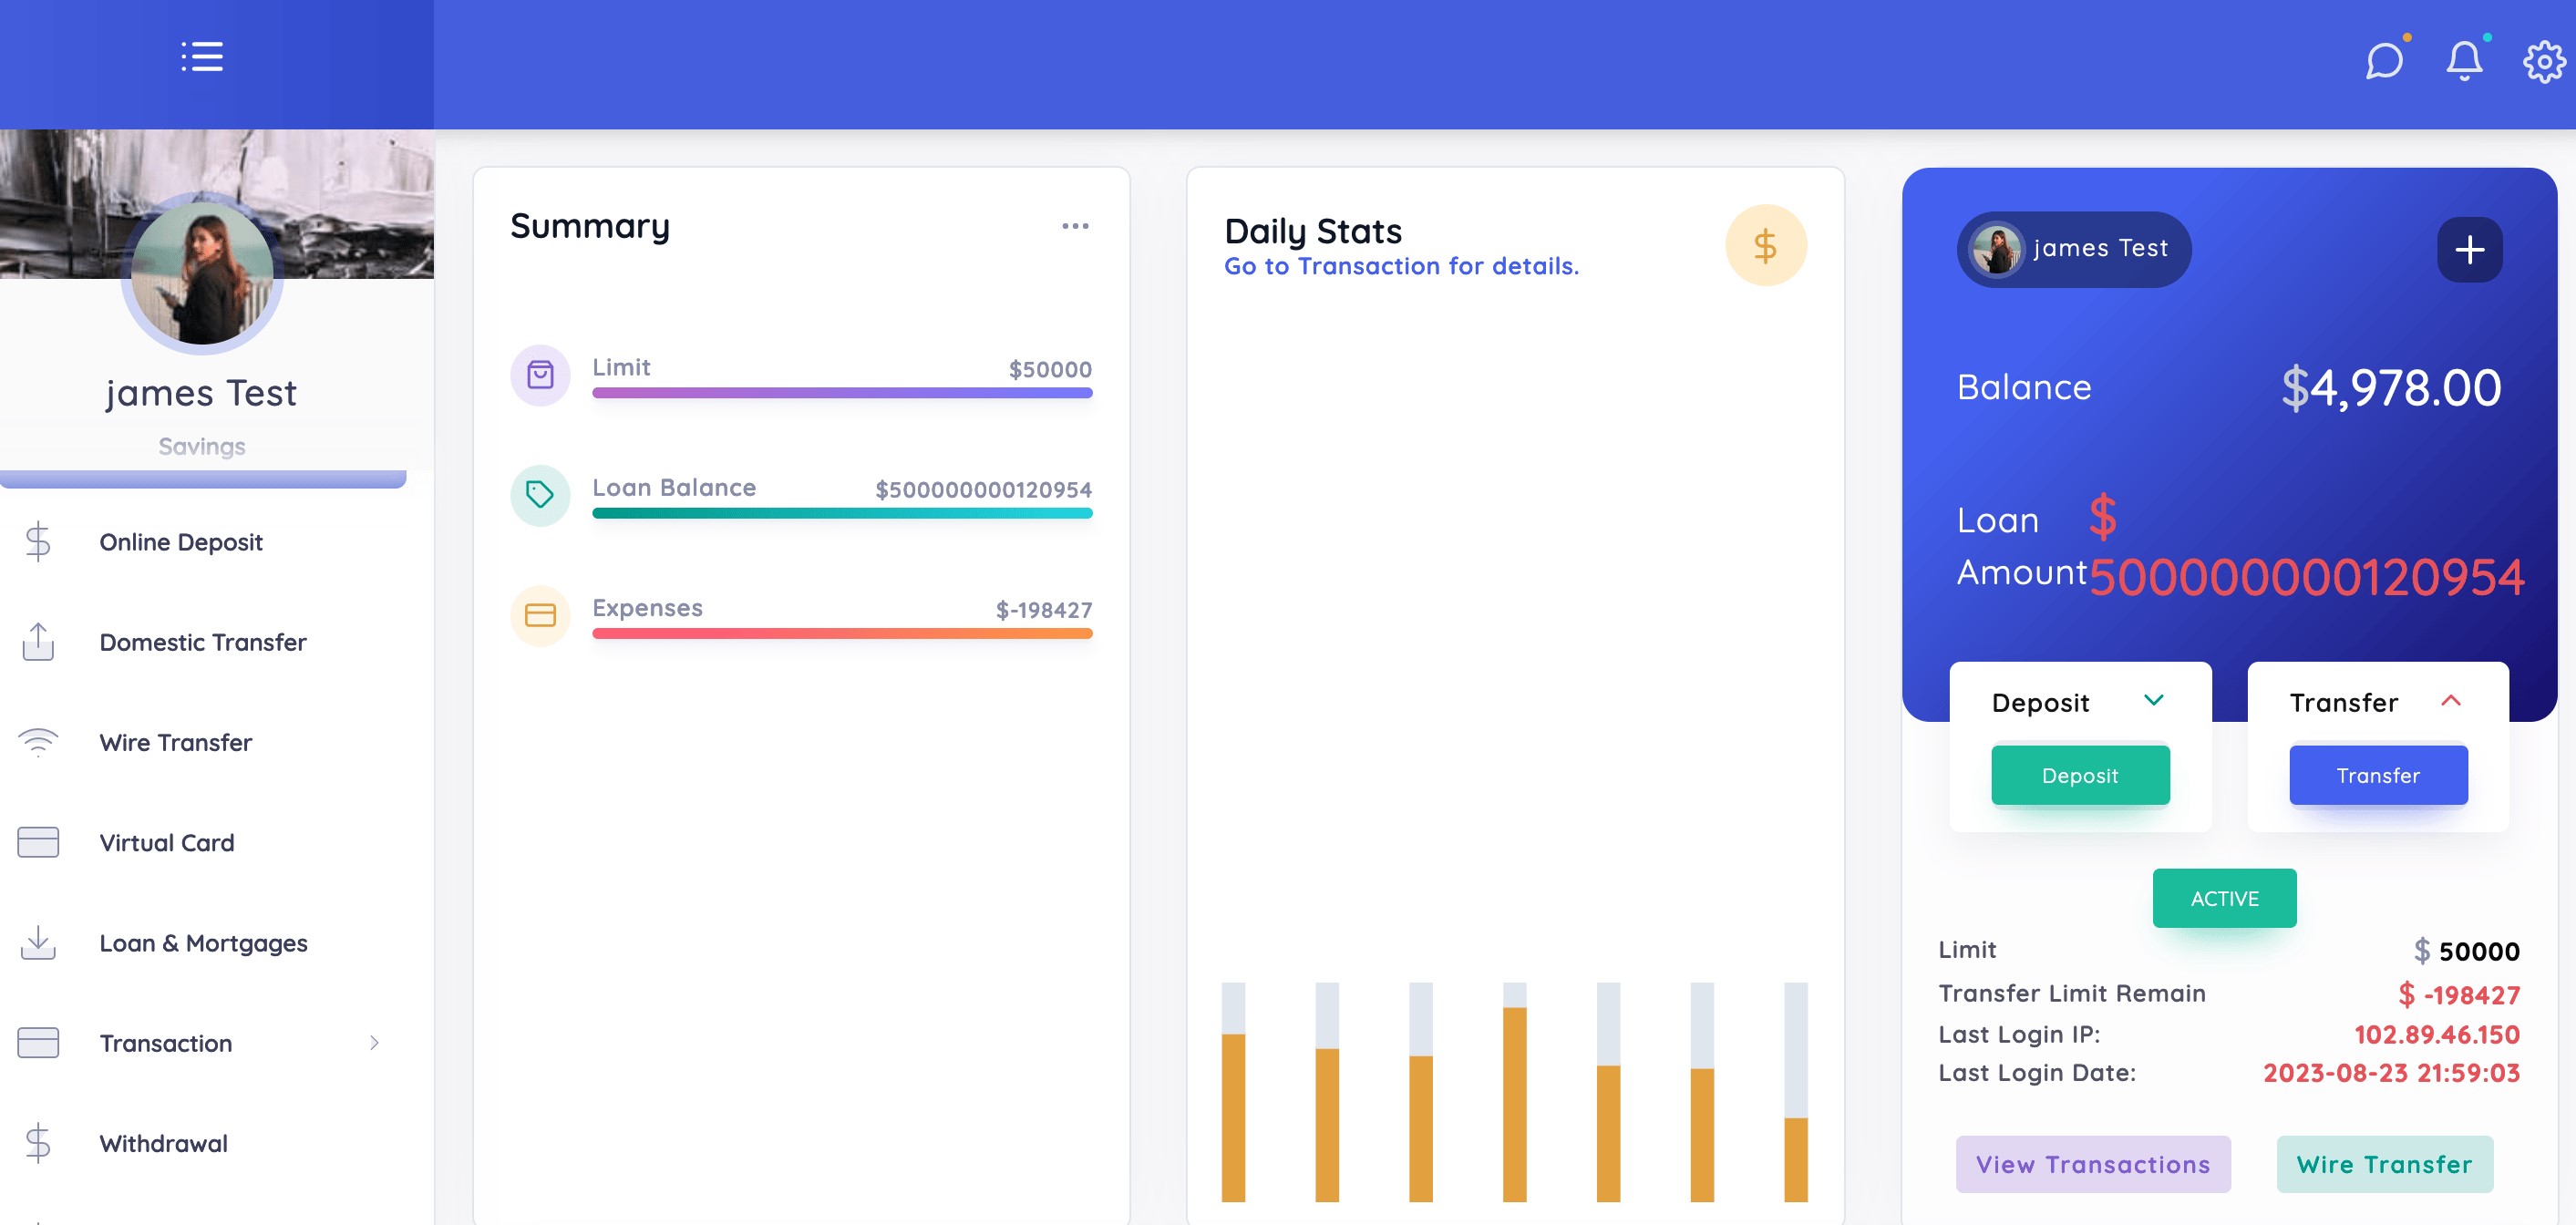The width and height of the screenshot is (2576, 1225).
Task: Open Online Deposit in sidebar
Action: tap(181, 542)
